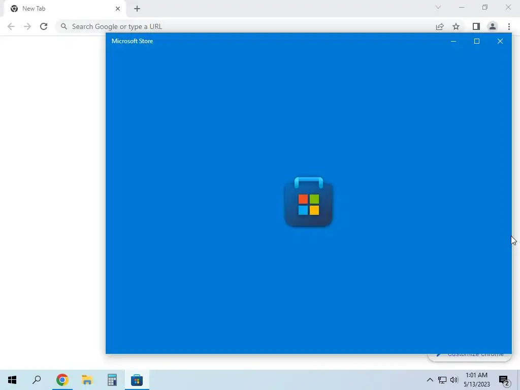
Task: Select the New Tab tab
Action: (x=64, y=9)
